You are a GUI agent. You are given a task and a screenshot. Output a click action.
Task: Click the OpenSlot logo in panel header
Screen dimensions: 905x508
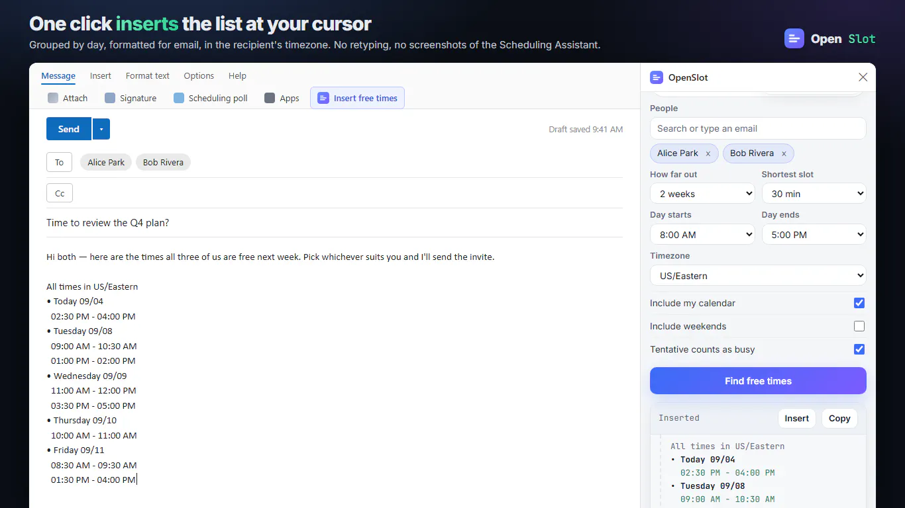[657, 77]
